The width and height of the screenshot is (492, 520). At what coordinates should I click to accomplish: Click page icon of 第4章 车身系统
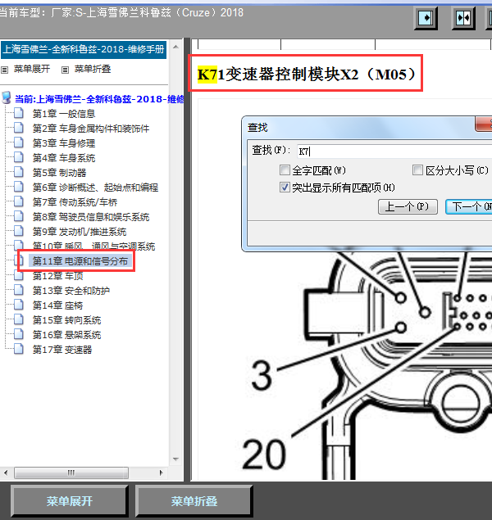pos(19,157)
